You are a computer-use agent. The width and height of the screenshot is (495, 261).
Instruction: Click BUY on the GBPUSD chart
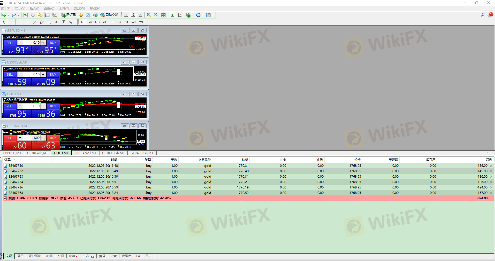(x=53, y=43)
